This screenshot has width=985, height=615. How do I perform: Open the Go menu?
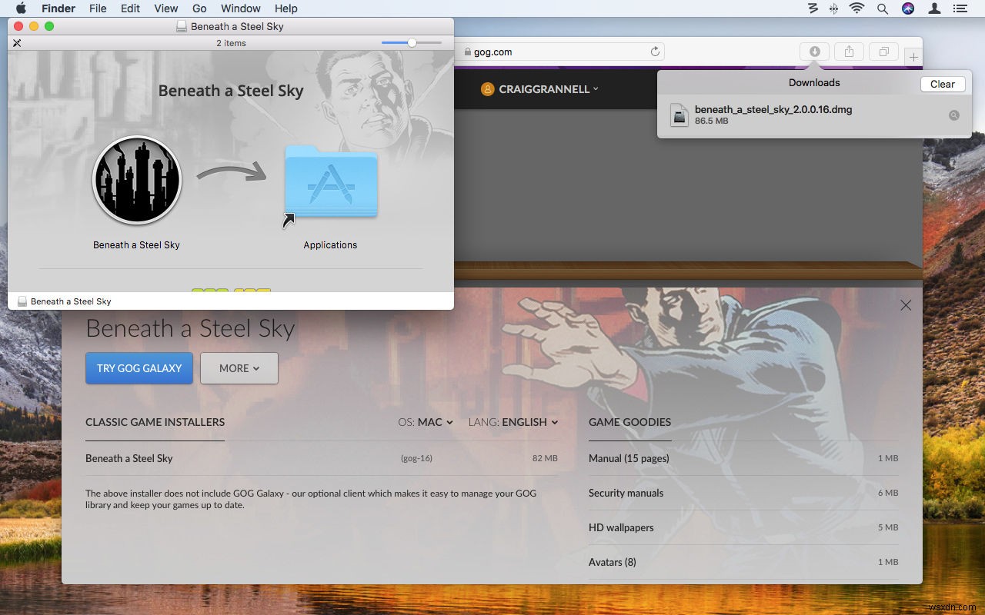click(199, 8)
